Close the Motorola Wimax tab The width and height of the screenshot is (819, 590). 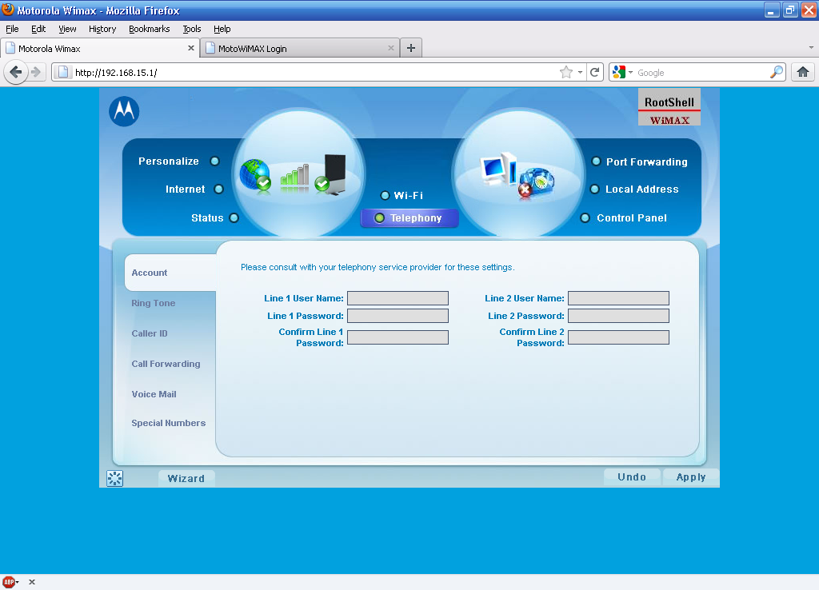(x=190, y=48)
